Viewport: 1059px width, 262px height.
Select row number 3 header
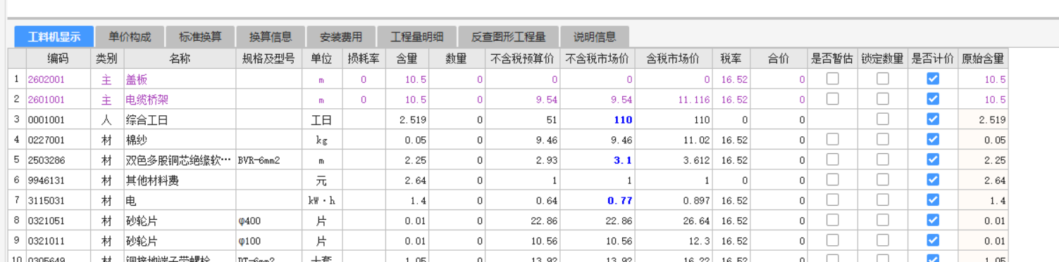16,120
